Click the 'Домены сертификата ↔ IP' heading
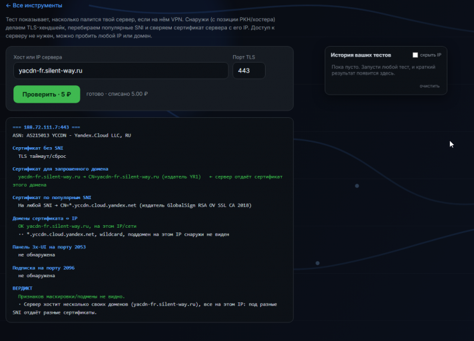 coord(45,218)
